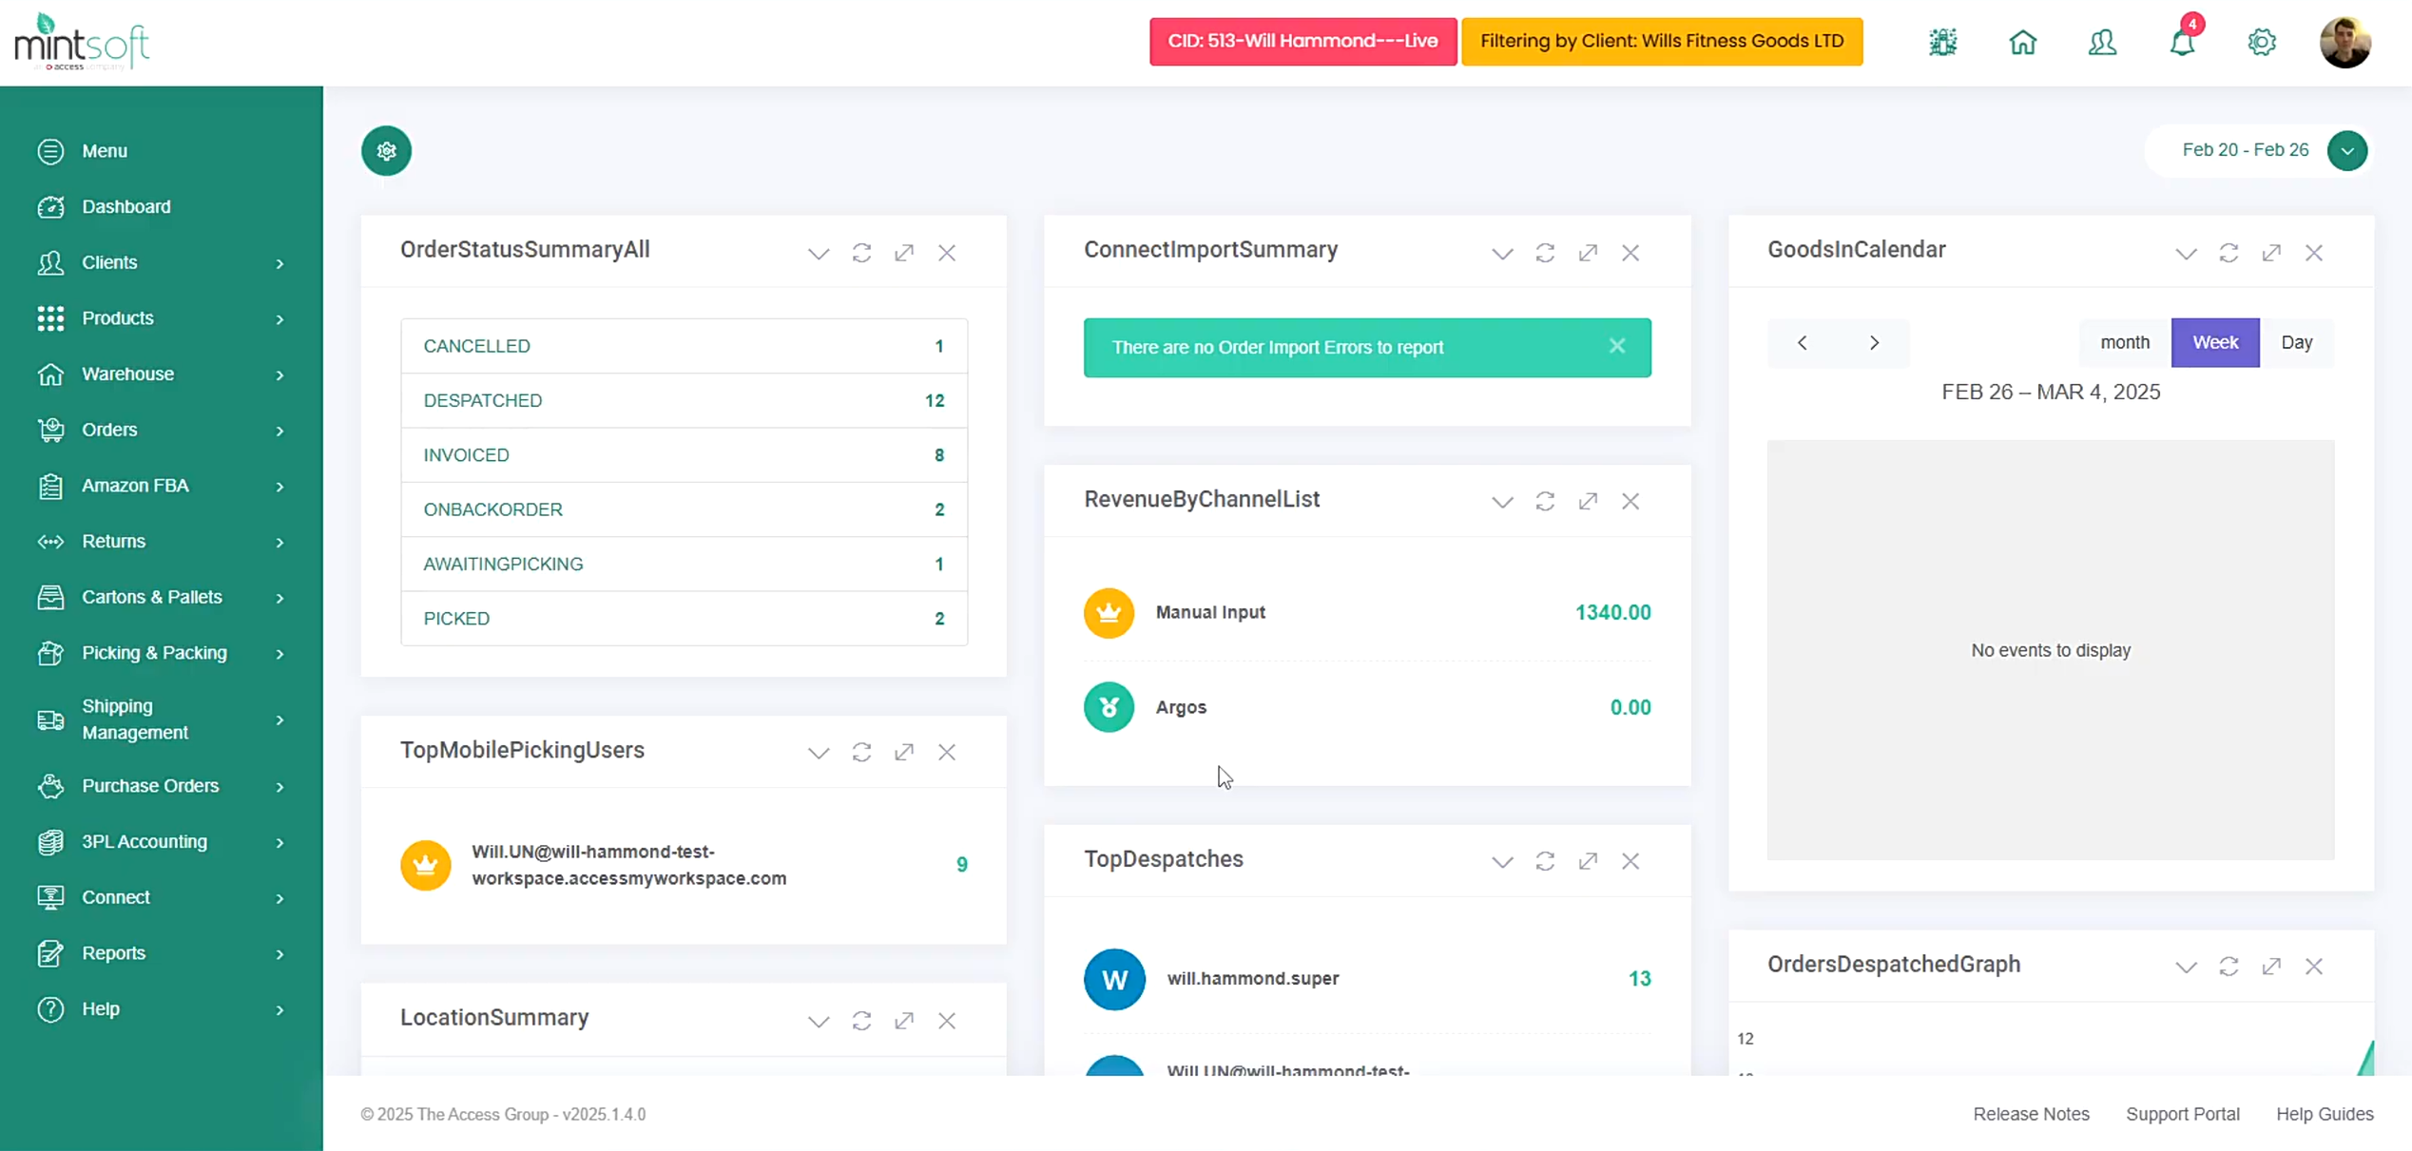Viewport: 2412px width, 1151px height.
Task: Open the Feb 20 - Feb 26 date dropdown
Action: (x=2346, y=151)
